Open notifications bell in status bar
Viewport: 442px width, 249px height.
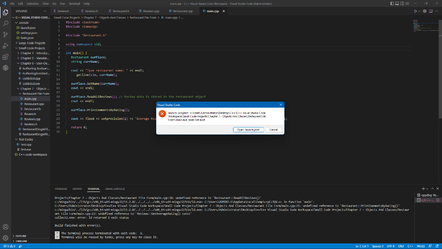[437, 246]
